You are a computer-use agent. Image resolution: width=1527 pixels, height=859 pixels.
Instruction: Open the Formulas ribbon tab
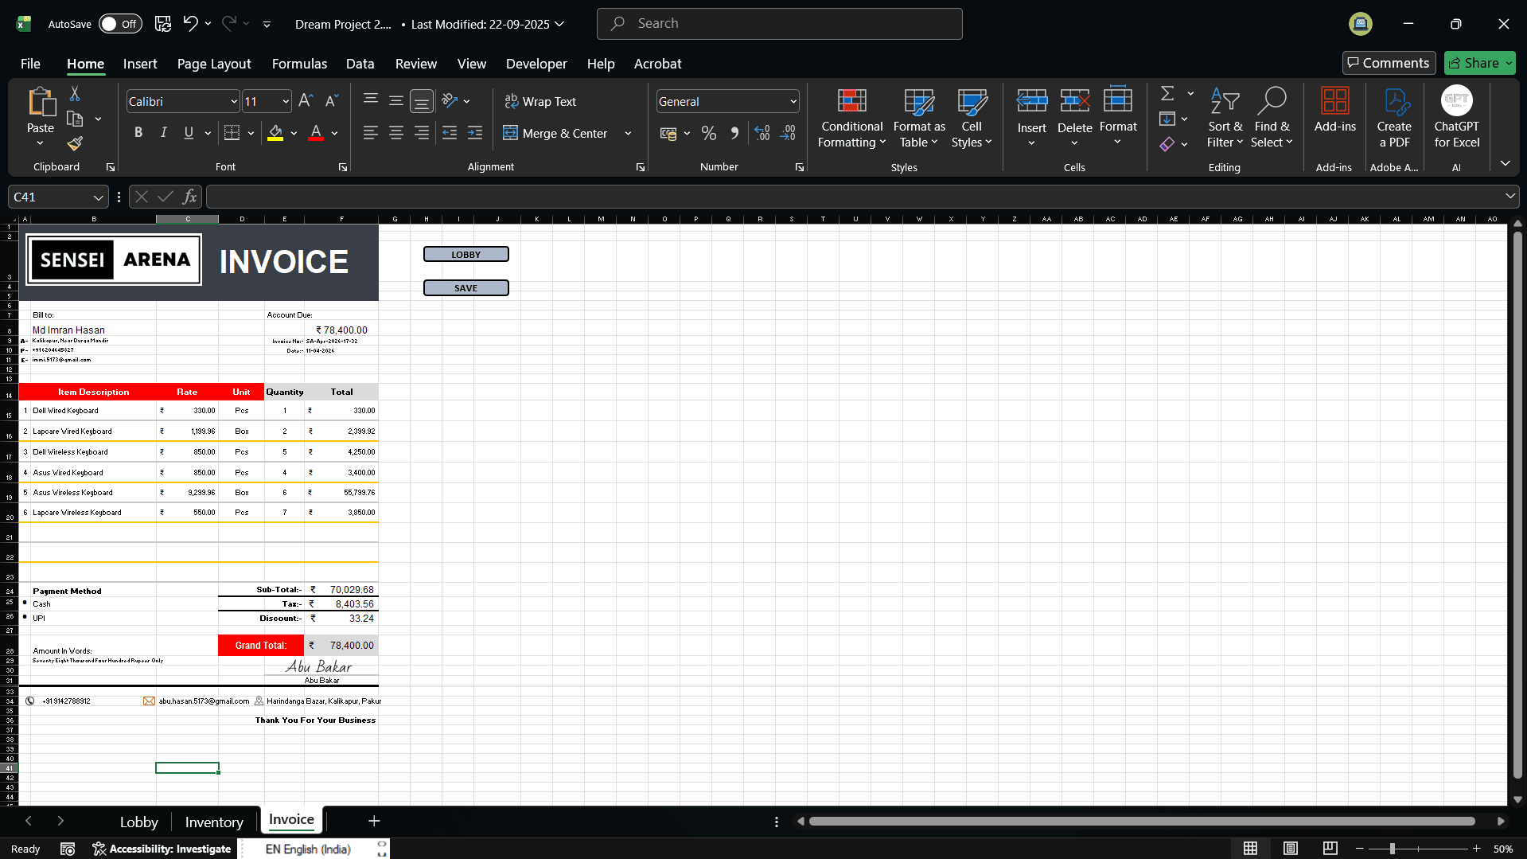[x=299, y=64]
